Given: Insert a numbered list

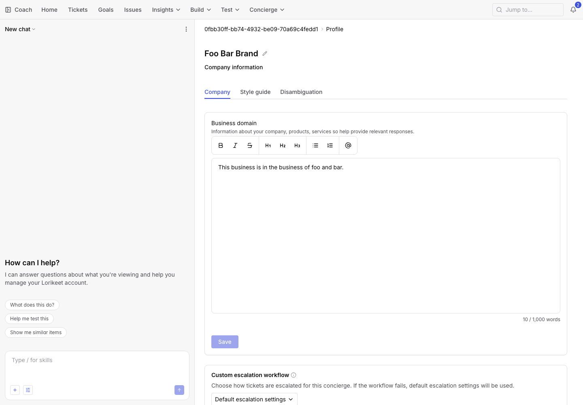Looking at the screenshot, I should point(330,145).
